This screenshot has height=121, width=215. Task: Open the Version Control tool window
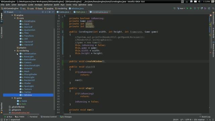tap(48, 117)
